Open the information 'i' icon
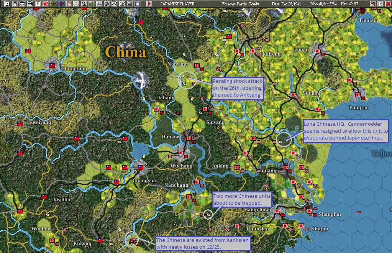The height and width of the screenshot is (253, 392). (x=38, y=4)
